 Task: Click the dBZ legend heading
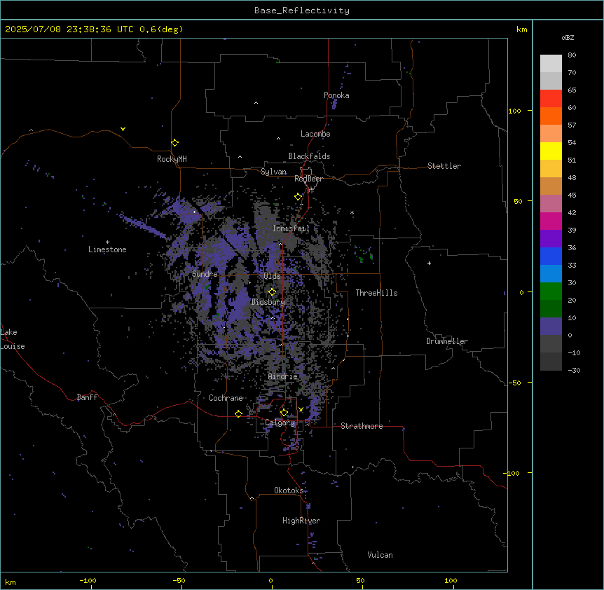click(x=568, y=37)
